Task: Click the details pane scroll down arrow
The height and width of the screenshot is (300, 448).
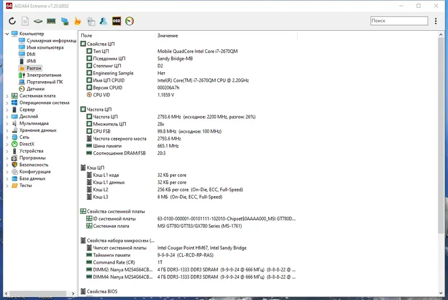Action: [441, 293]
